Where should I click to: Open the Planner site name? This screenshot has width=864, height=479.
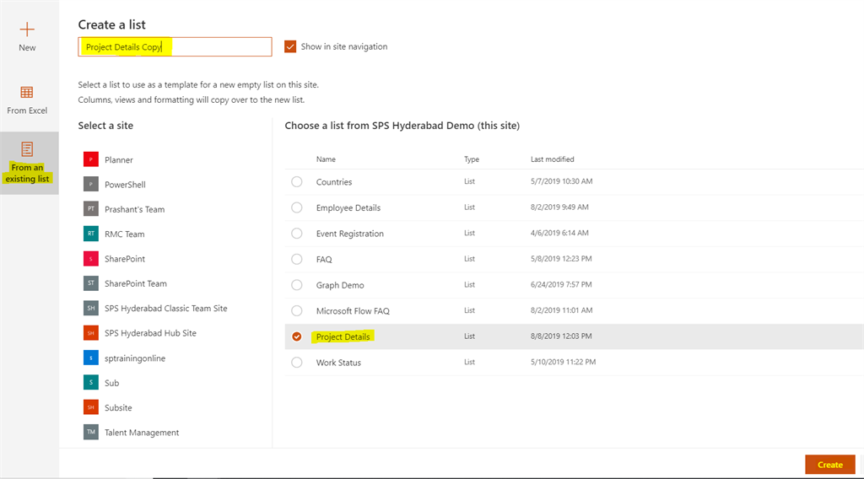[119, 160]
